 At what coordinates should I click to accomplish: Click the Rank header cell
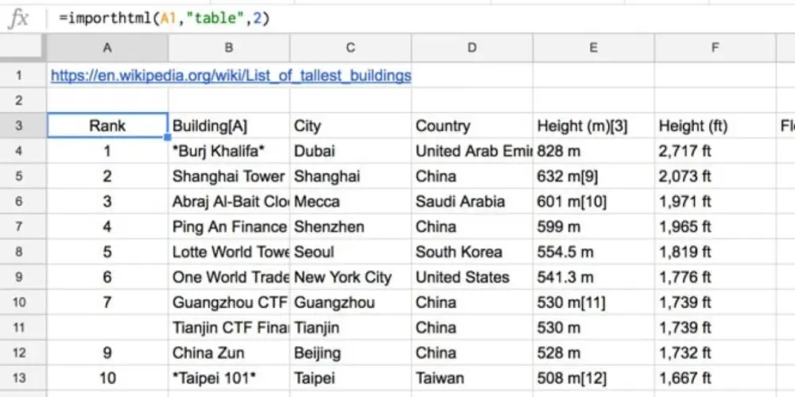click(x=107, y=126)
